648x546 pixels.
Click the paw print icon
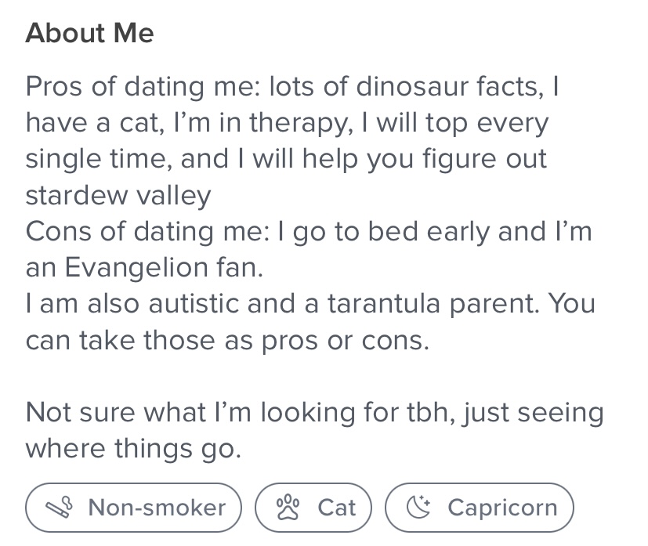pos(288,507)
